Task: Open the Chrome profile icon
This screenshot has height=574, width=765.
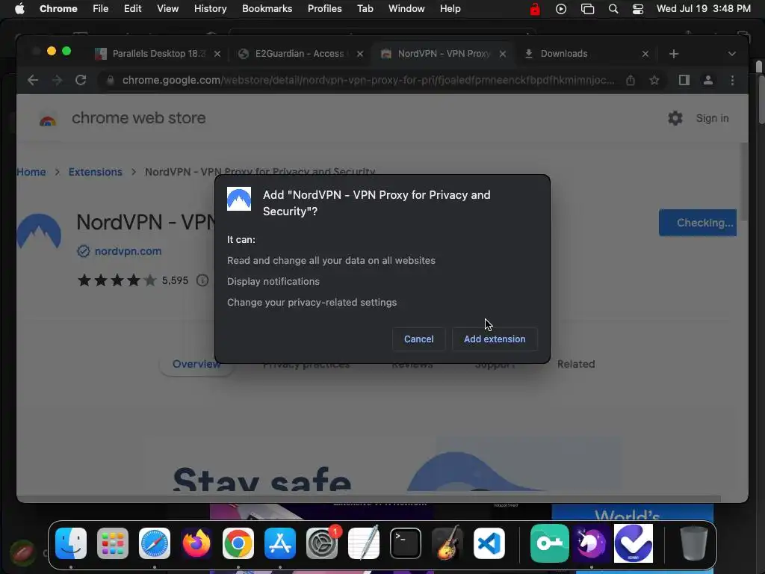Action: tap(708, 80)
